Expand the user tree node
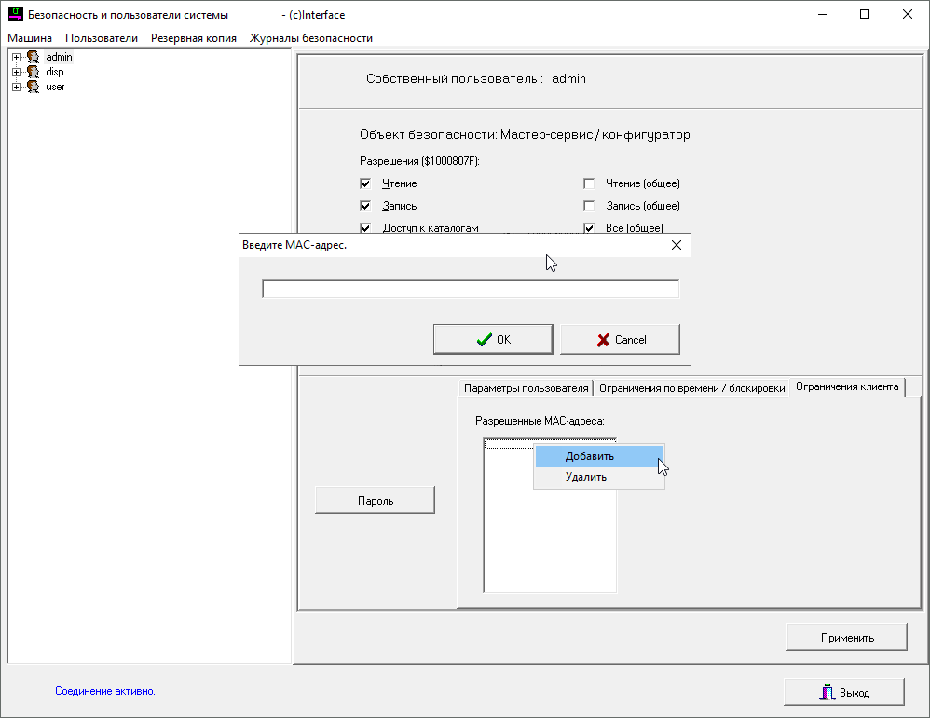This screenshot has width=930, height=718. click(x=16, y=88)
